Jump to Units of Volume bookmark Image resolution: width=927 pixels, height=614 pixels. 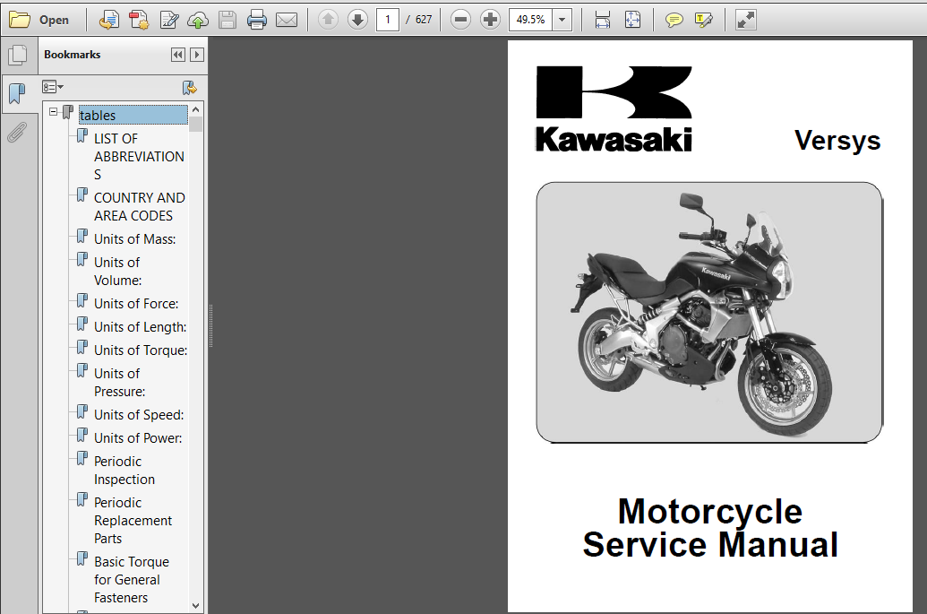coord(117,271)
